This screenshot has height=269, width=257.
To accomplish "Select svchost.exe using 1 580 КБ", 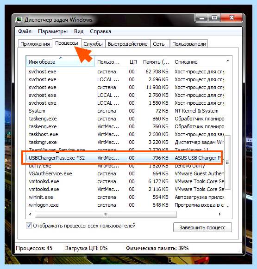I will point(125,103).
